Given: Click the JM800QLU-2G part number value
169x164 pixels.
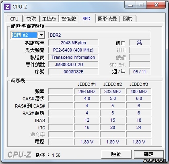Looking at the screenshot, I should 73,64.
